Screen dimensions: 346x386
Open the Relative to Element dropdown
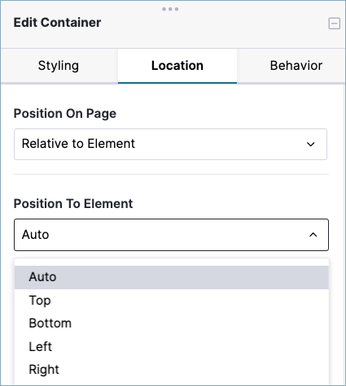click(x=170, y=144)
